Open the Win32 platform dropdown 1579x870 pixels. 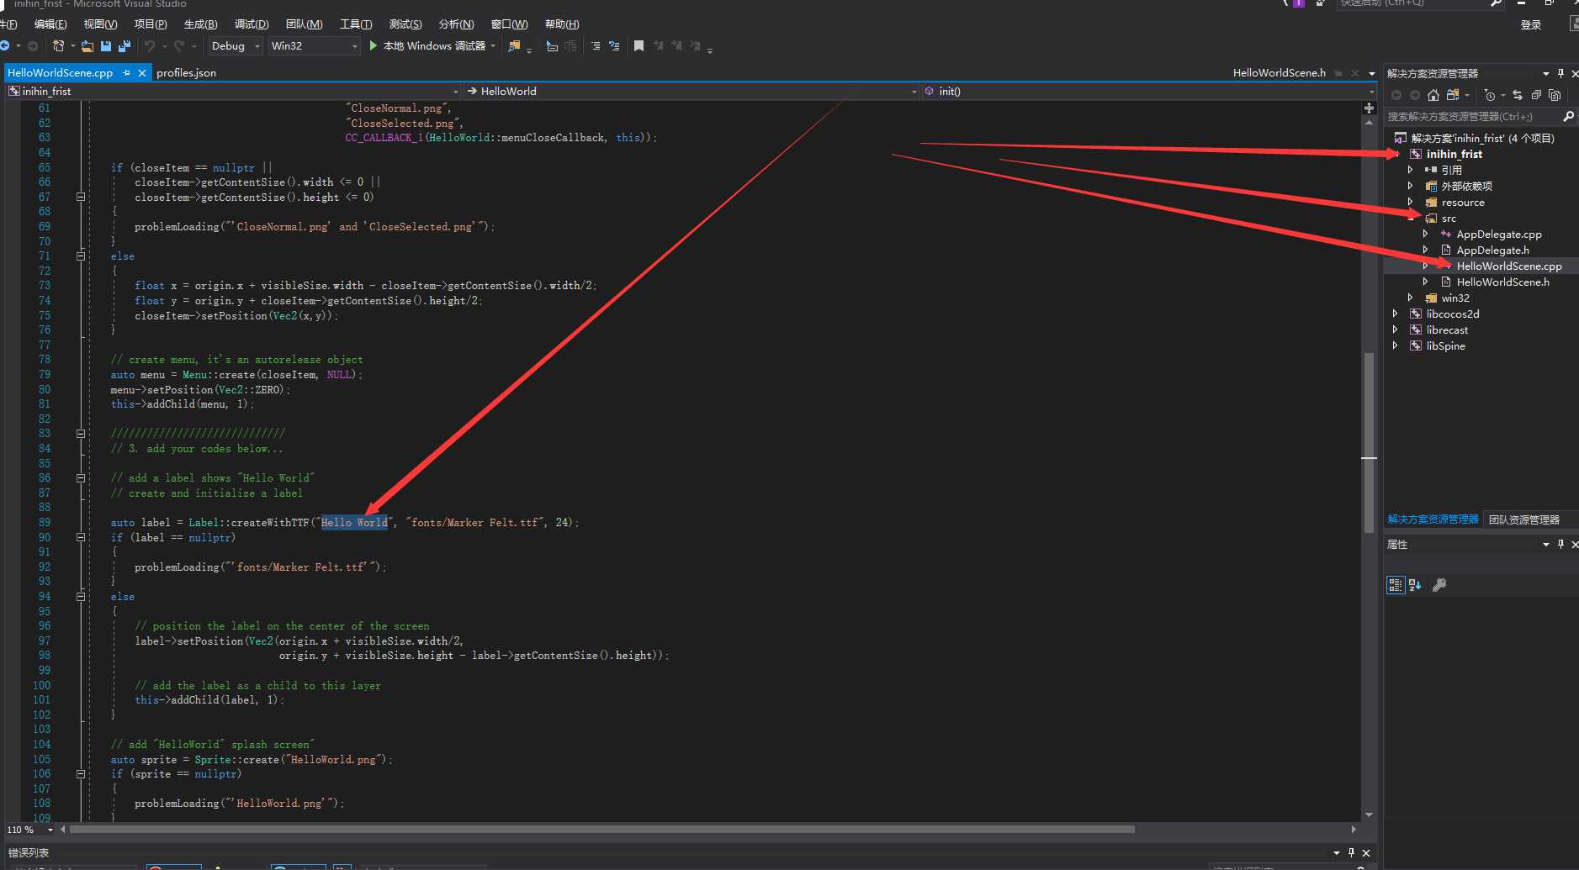click(x=314, y=45)
